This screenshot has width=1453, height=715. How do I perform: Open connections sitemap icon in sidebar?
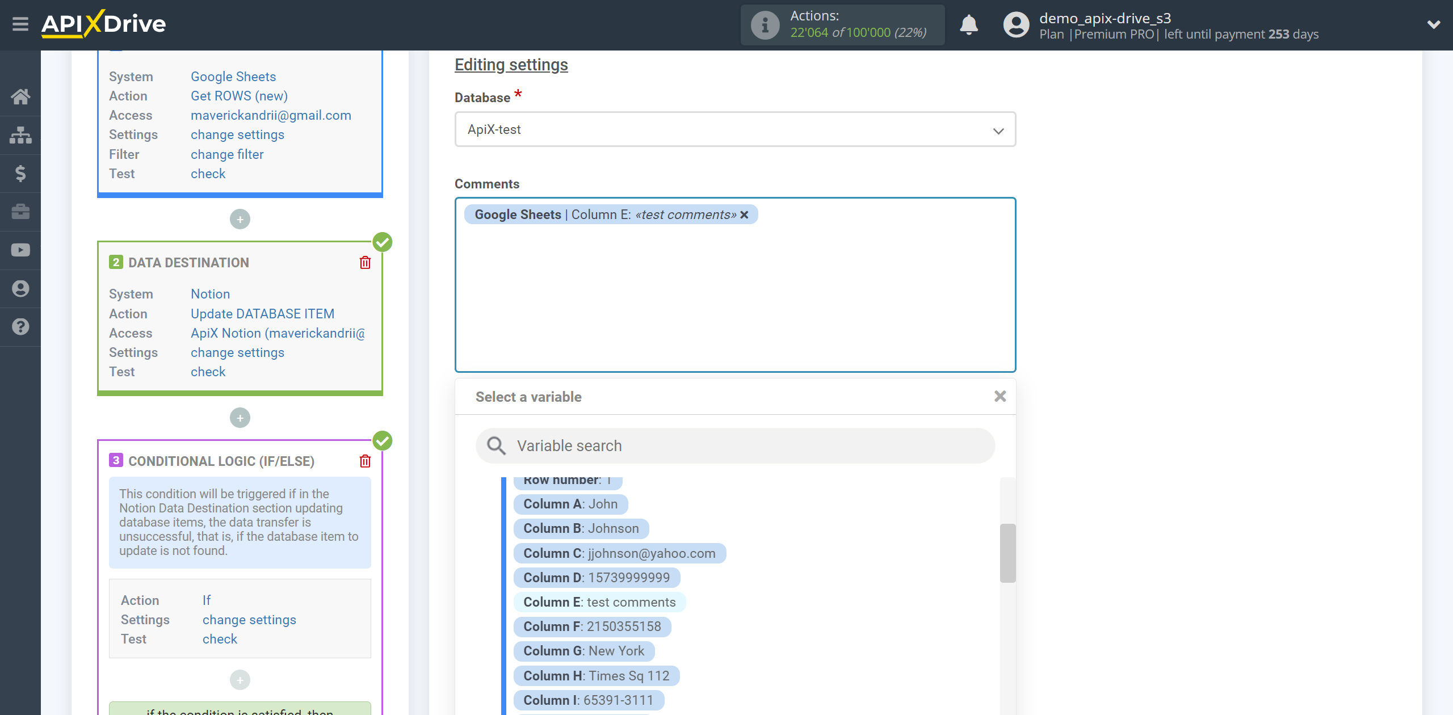(20, 135)
